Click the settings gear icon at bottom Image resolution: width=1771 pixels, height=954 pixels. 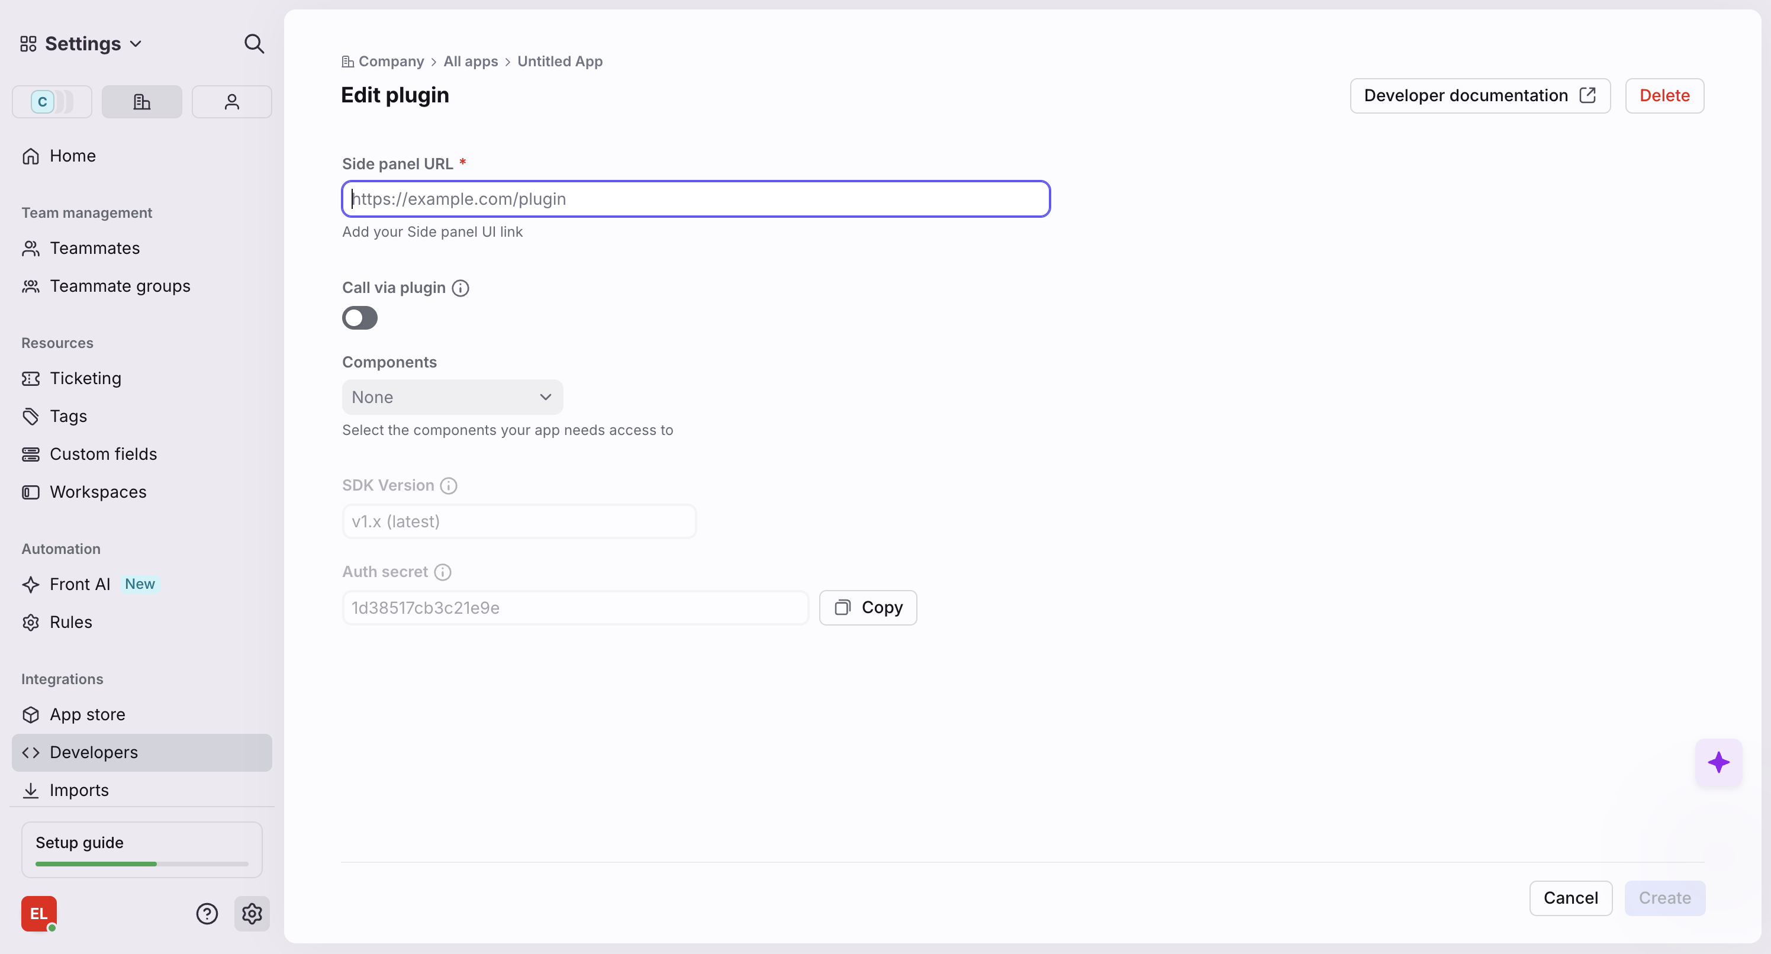pos(252,913)
